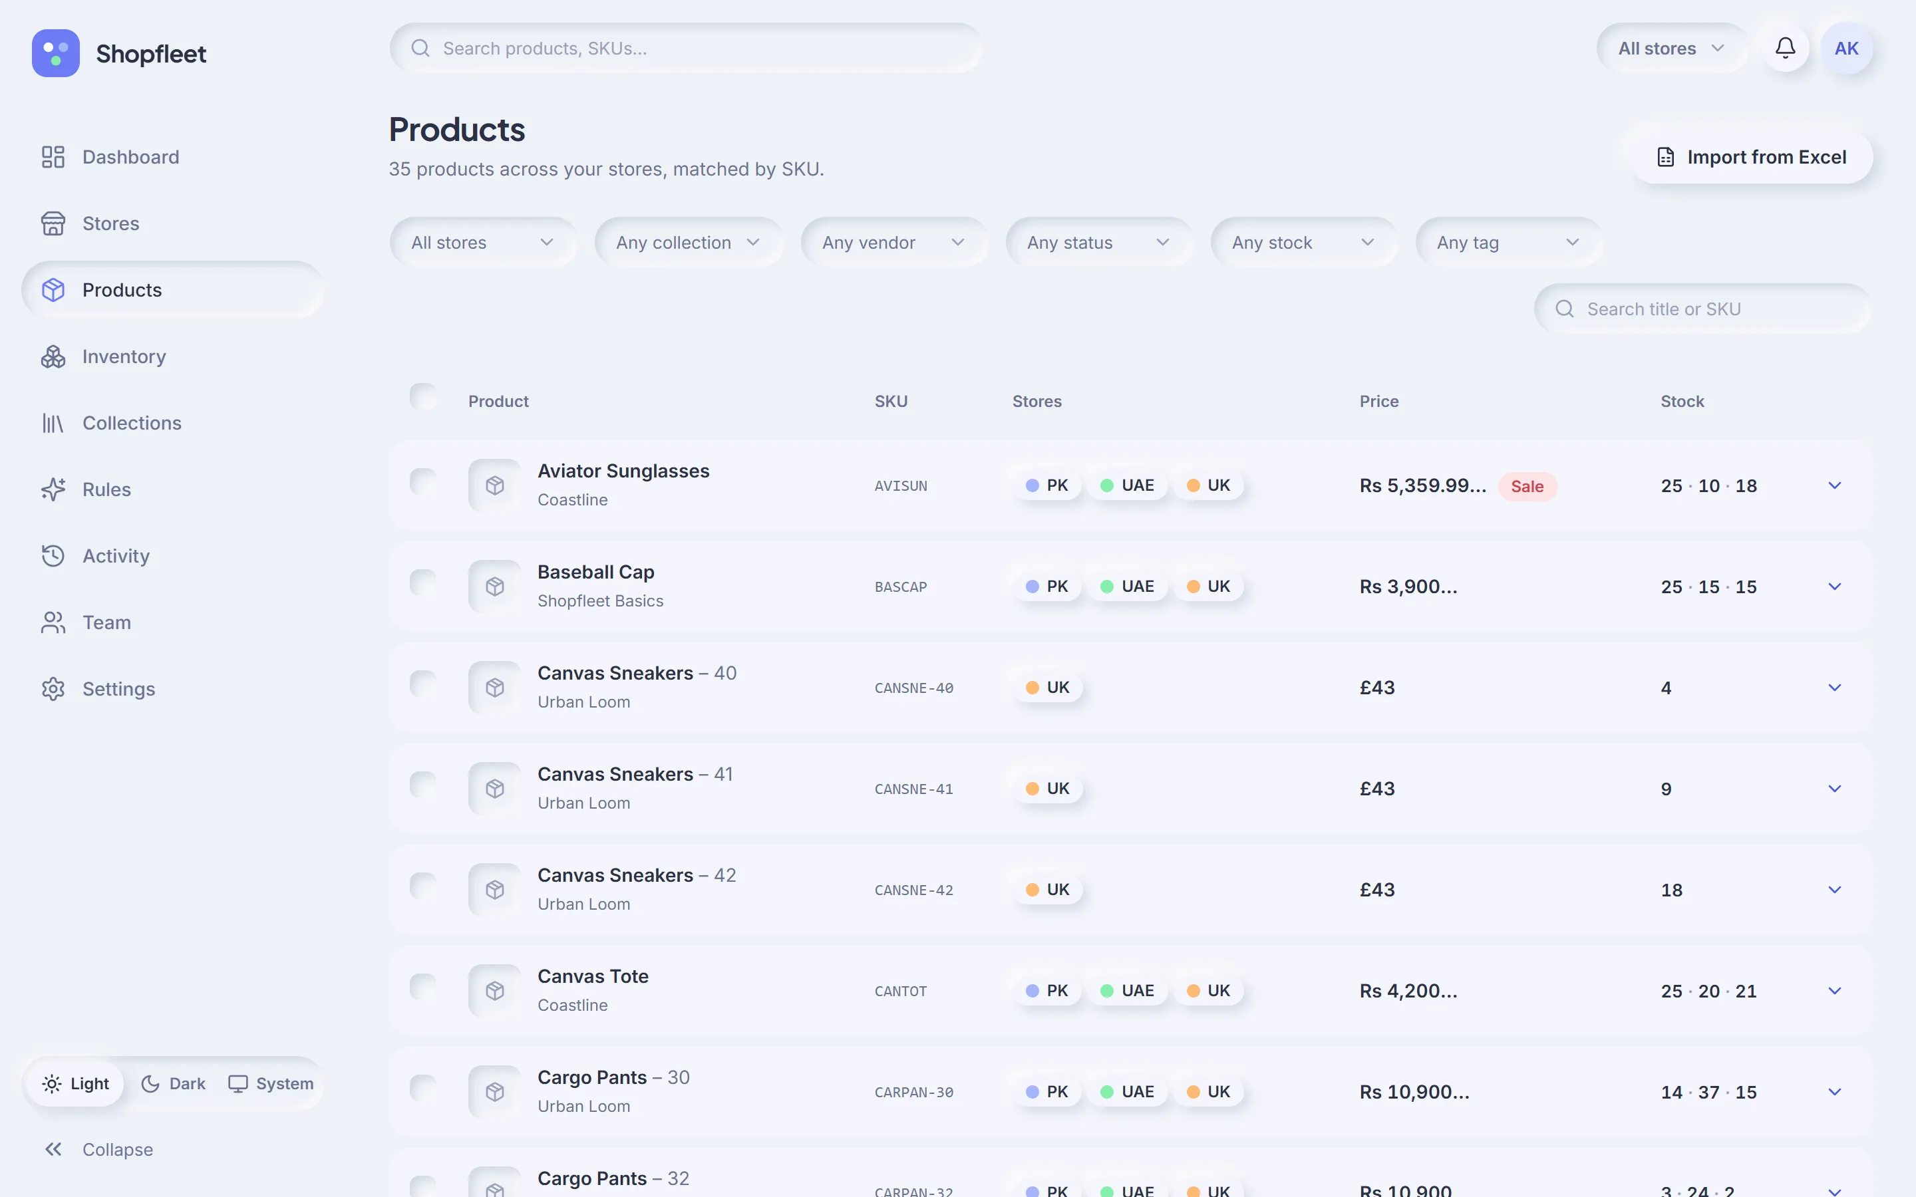Viewport: 1916px width, 1197px height.
Task: Switch to Dark theme
Action: (174, 1083)
